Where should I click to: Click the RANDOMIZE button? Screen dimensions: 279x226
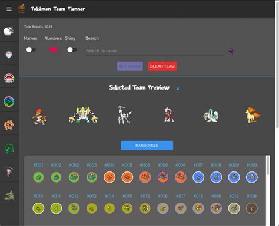coord(147,146)
